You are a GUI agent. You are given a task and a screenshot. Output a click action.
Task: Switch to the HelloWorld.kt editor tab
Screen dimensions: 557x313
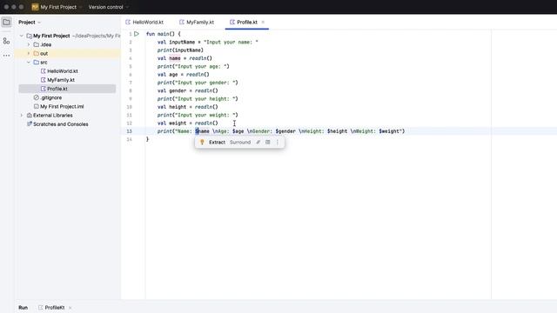pyautogui.click(x=144, y=22)
